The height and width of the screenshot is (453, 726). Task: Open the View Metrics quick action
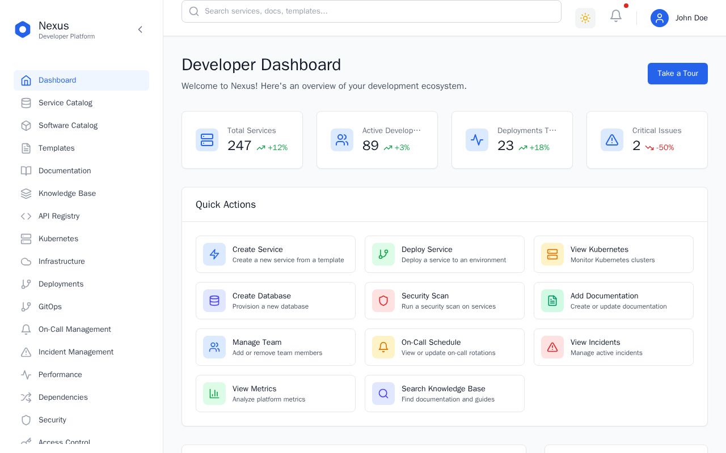276,394
